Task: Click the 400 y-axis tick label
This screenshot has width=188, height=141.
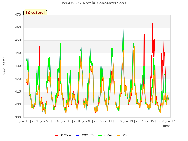Action: (18, 105)
